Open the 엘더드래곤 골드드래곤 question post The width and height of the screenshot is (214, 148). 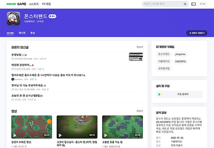(47, 75)
